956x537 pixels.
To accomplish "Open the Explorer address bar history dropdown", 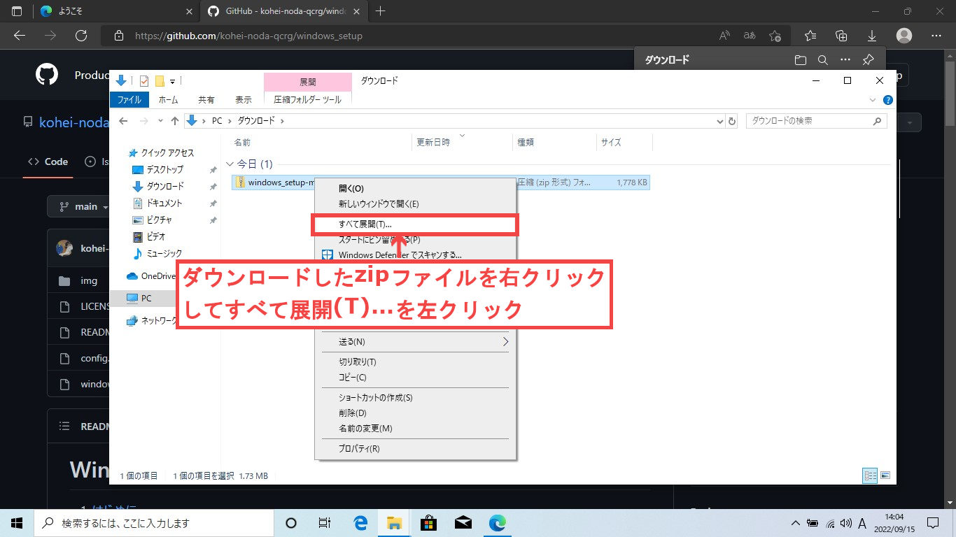I will [721, 121].
